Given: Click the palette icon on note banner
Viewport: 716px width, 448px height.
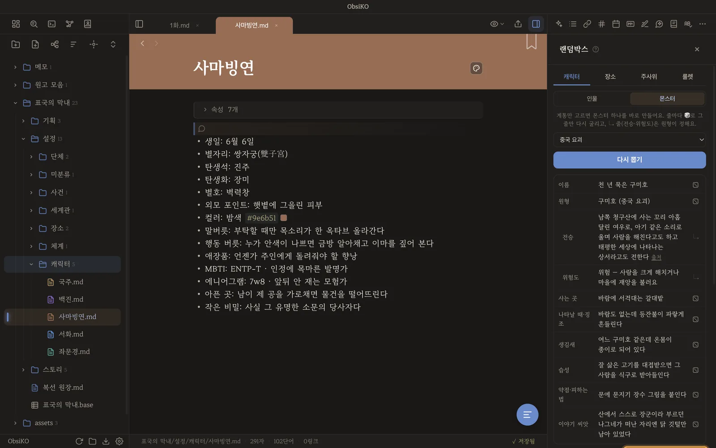Looking at the screenshot, I should point(476,68).
